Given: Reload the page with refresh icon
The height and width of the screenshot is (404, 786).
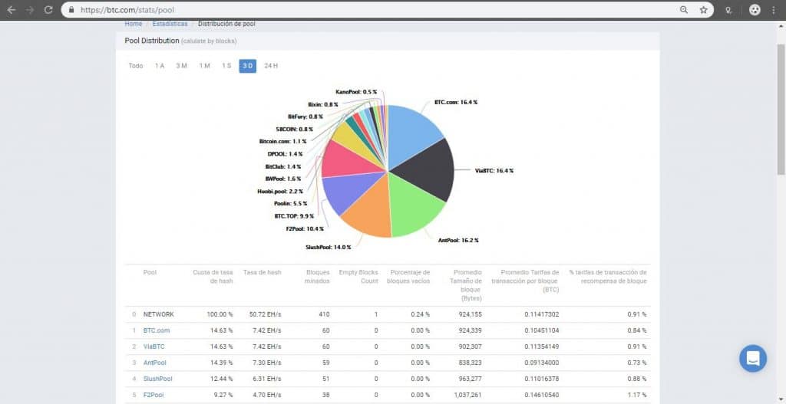Looking at the screenshot, I should (x=48, y=9).
